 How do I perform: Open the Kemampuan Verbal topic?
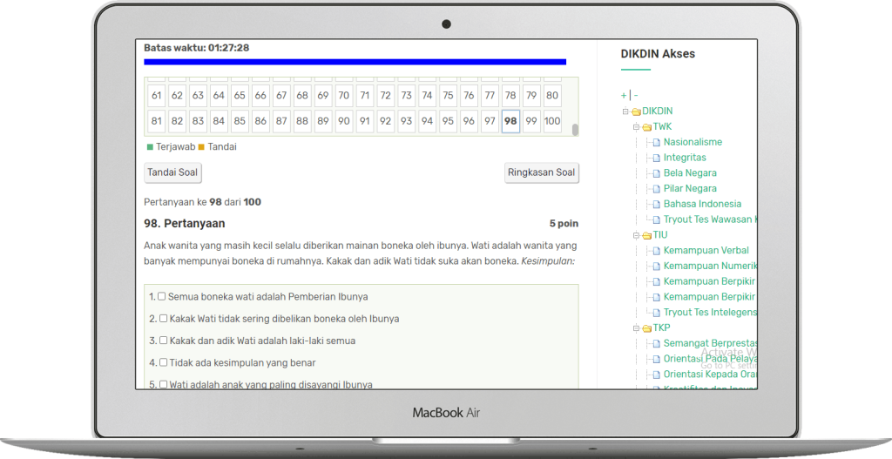[x=706, y=250]
